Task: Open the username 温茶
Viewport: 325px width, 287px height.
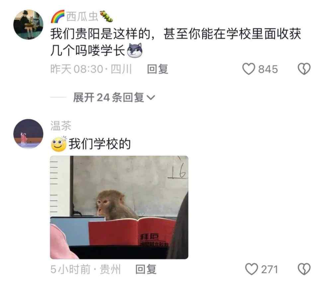Action: [61, 126]
